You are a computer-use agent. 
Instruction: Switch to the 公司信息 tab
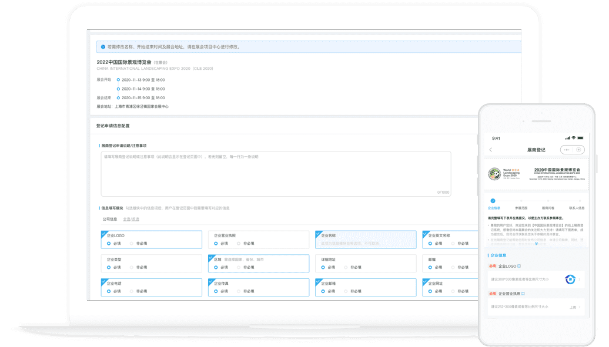point(110,219)
